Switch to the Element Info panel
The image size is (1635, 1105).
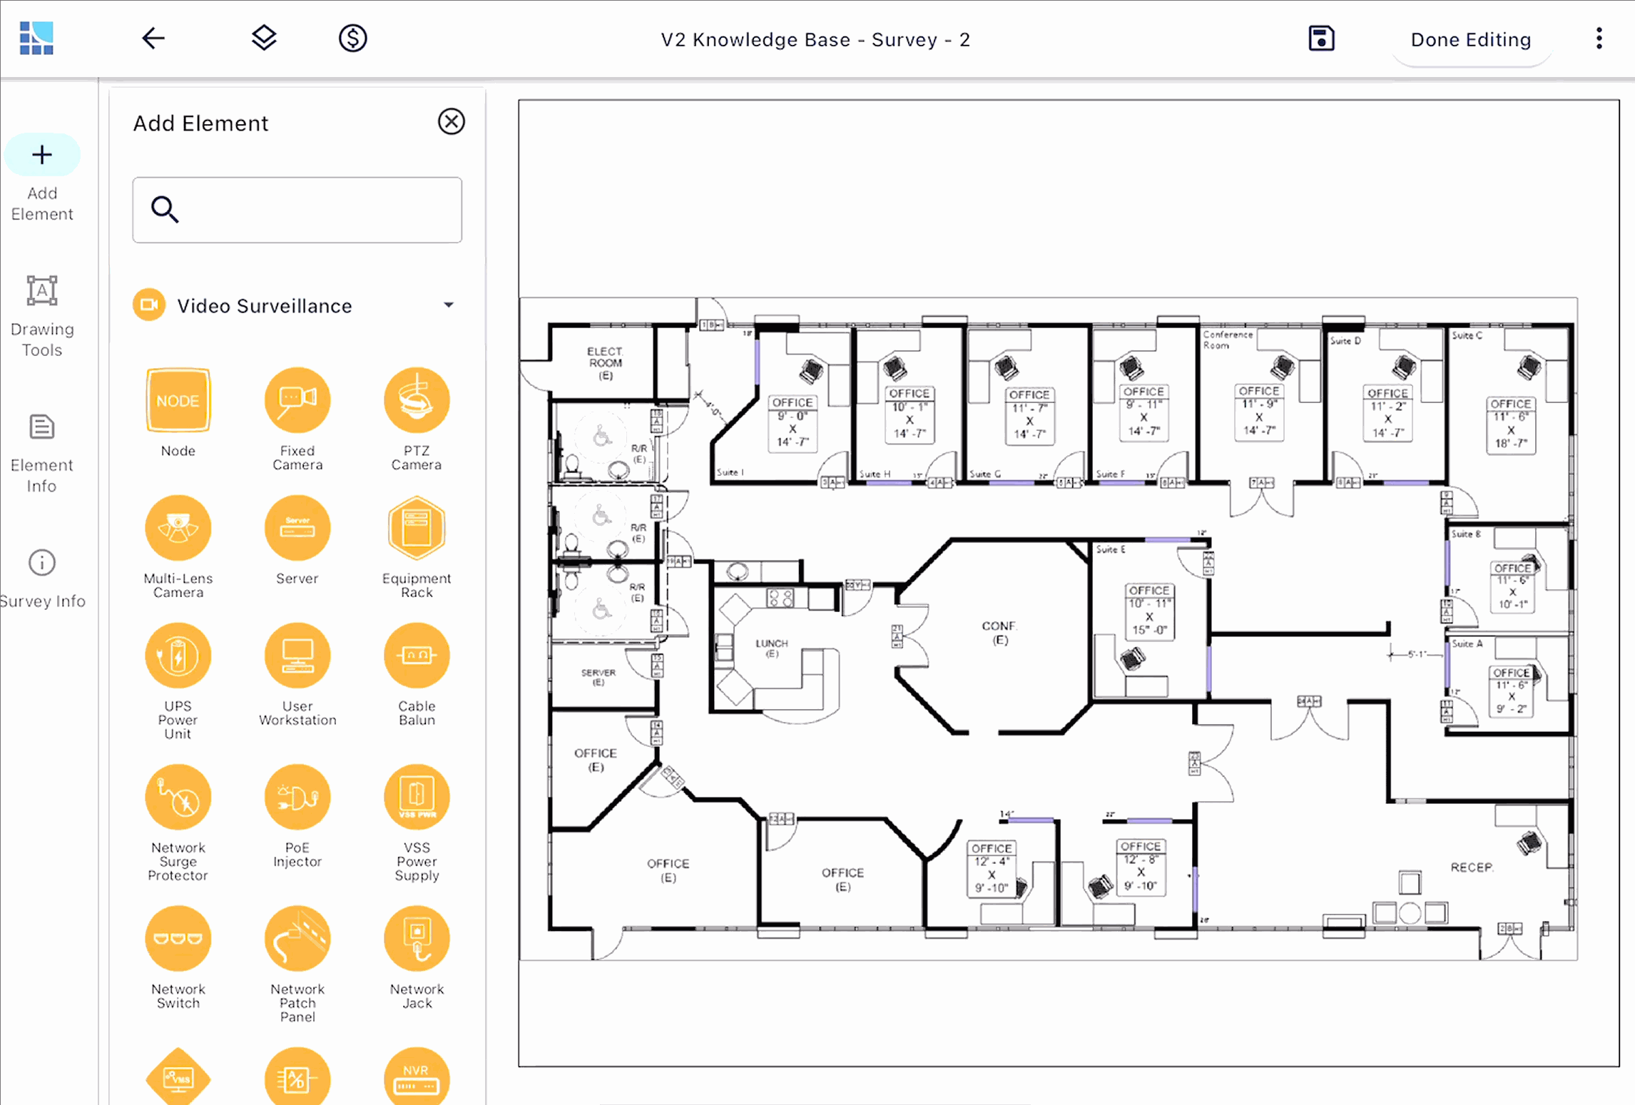[x=42, y=449]
